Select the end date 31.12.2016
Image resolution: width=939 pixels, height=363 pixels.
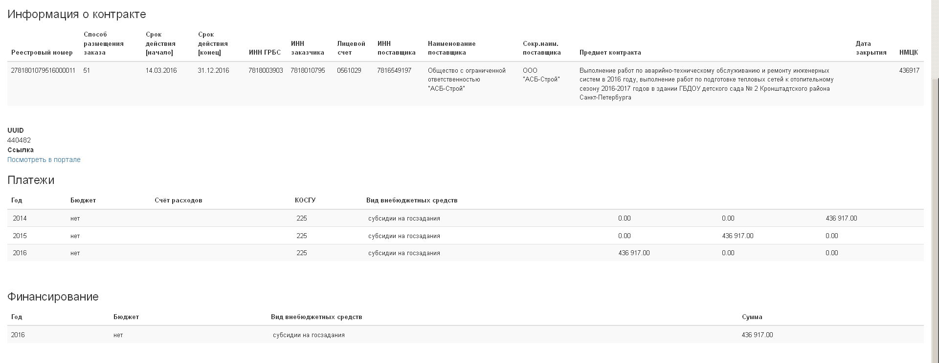pyautogui.click(x=213, y=71)
